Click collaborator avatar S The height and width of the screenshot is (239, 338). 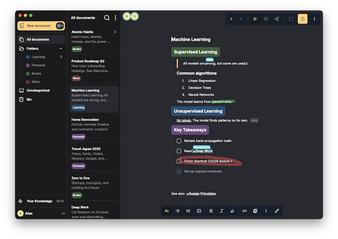click(135, 16)
